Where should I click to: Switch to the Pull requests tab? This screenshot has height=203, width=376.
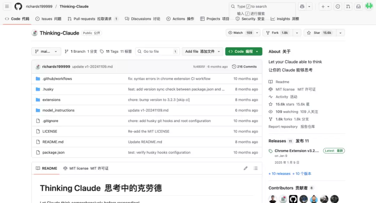click(x=91, y=19)
